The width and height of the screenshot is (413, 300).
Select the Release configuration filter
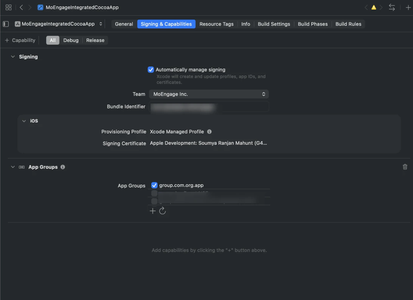pos(95,40)
